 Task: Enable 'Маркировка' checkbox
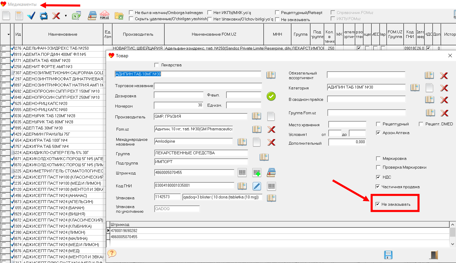[378, 158]
